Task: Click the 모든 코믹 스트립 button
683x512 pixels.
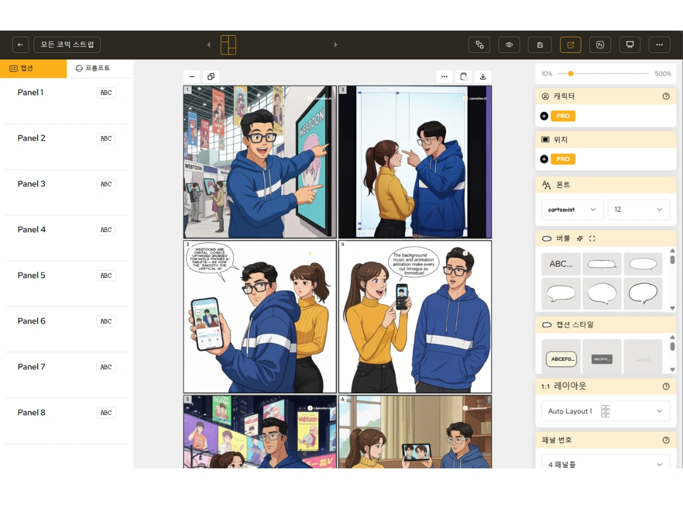Action: point(67,45)
